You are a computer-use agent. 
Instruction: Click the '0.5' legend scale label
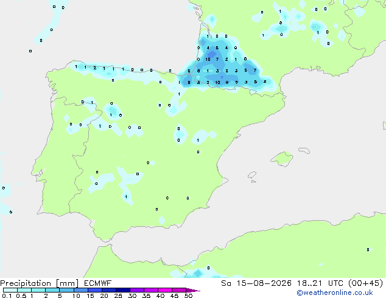tap(21, 296)
